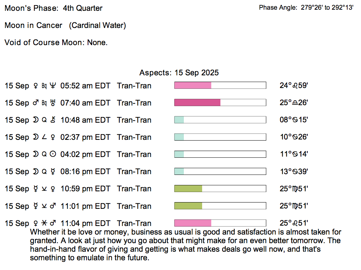Viewport: 361px width, 270px height.
Task: Click 'Moon in Cancer' text
Action: tap(34, 25)
